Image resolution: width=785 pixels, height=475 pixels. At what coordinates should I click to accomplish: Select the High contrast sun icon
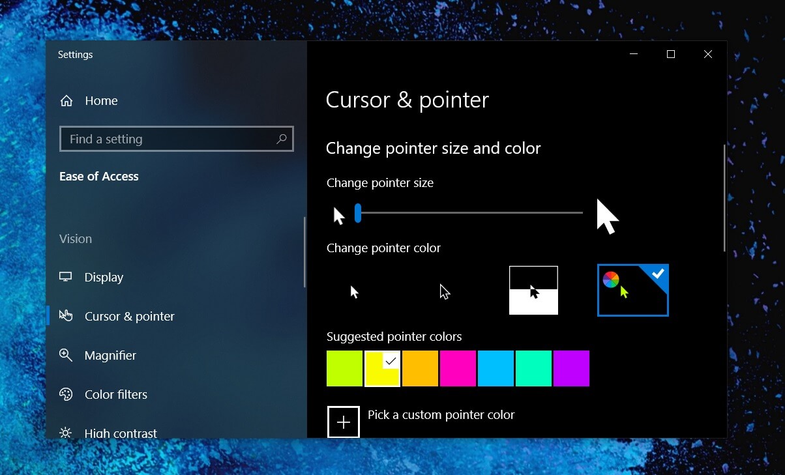(x=65, y=433)
